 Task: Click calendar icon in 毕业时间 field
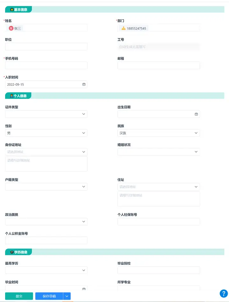click(x=84, y=289)
